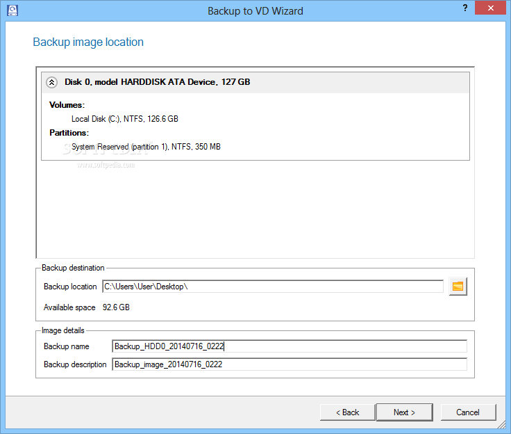Viewport: 511px width, 434px height.
Task: Cancel the backup wizard
Action: coord(468,412)
